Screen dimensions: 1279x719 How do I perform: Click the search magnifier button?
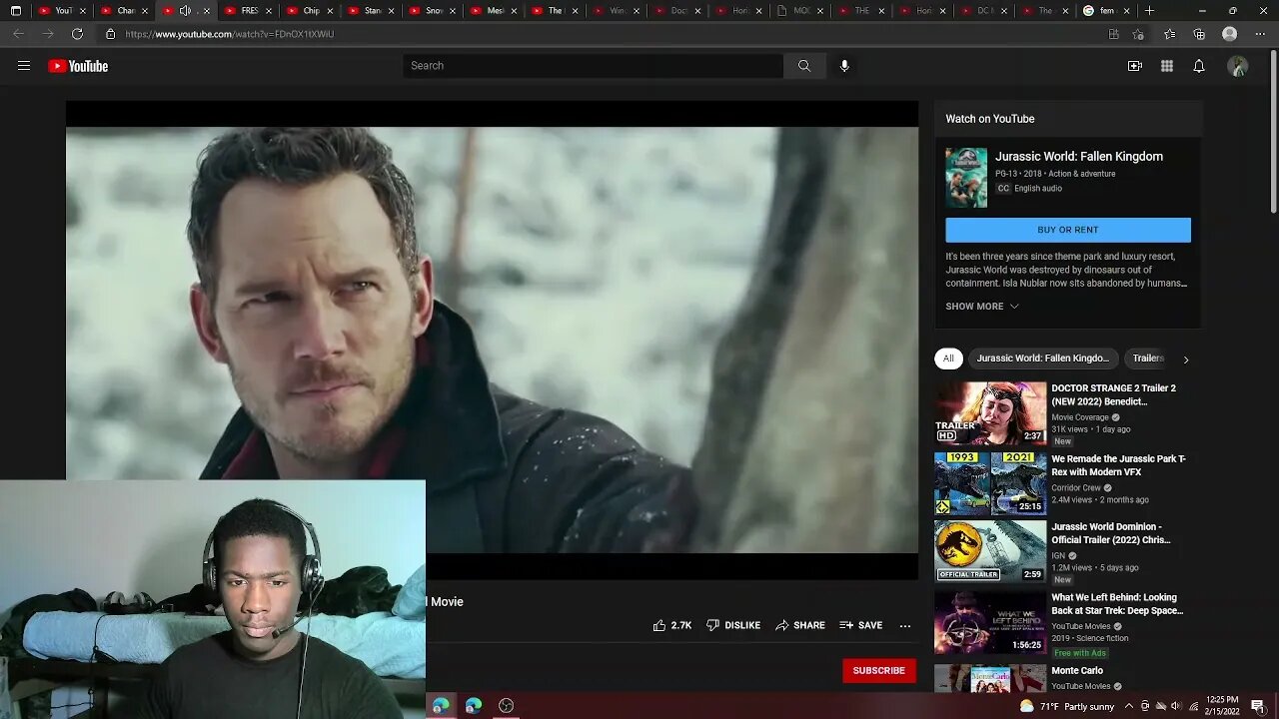[x=804, y=66]
